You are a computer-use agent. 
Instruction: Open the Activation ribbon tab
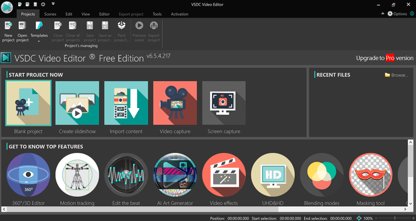pyautogui.click(x=179, y=14)
